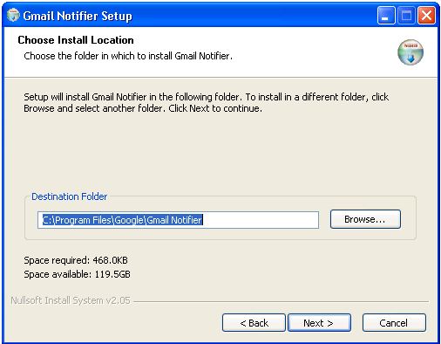
Task: Click the subtitle about choosing install folder
Action: [128, 56]
